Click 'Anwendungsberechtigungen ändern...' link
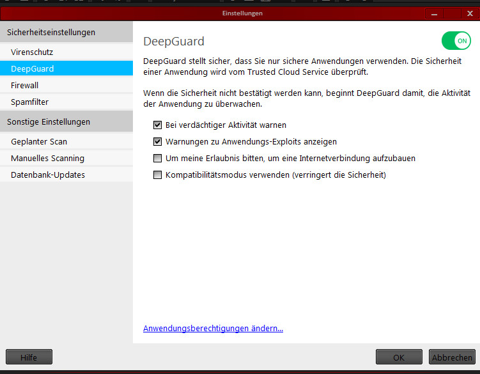480x374 pixels. point(213,328)
